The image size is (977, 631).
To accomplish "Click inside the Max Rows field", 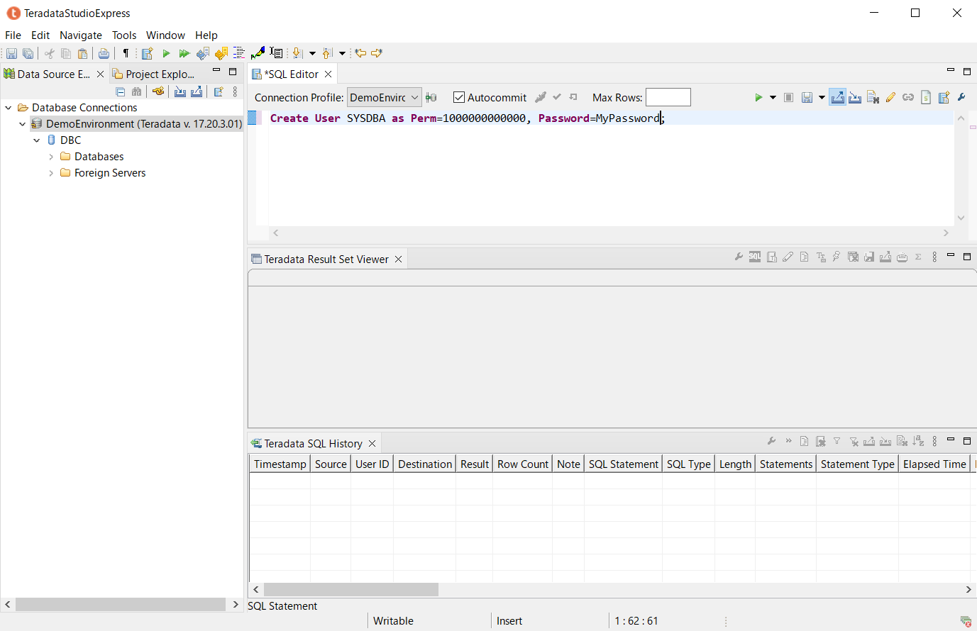I will (x=668, y=97).
